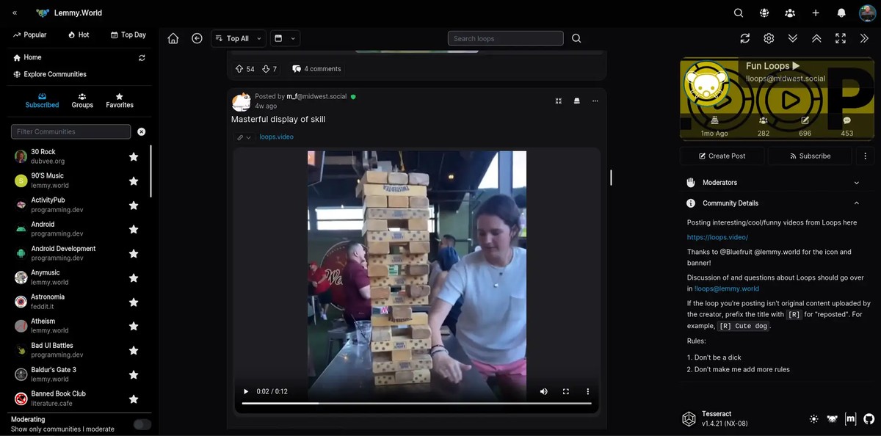This screenshot has width=881, height=436.
Task: Open the Top All sort dropdown
Action: [x=238, y=39]
